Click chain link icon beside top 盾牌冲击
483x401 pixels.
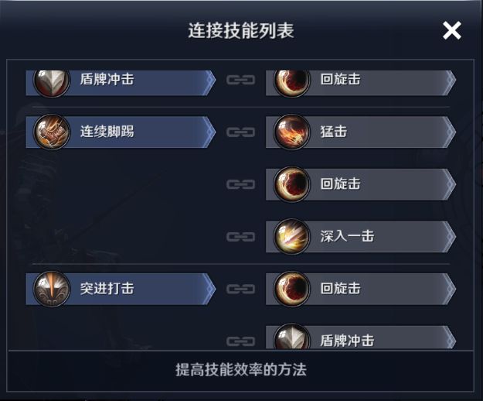click(x=241, y=80)
